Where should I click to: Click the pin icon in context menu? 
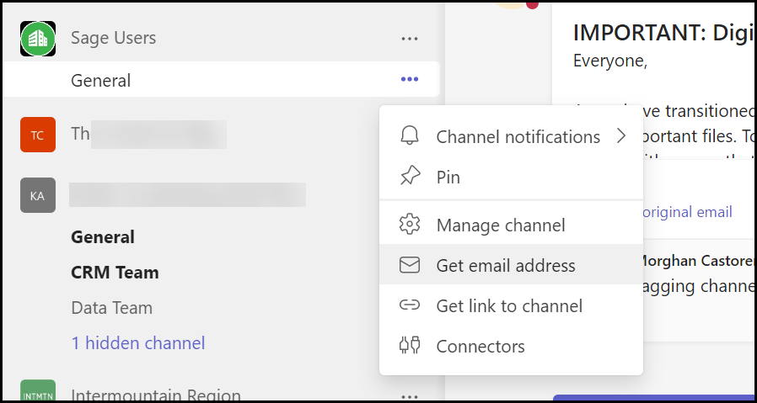click(x=410, y=177)
